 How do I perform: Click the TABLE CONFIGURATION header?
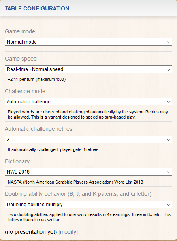point(37,8)
